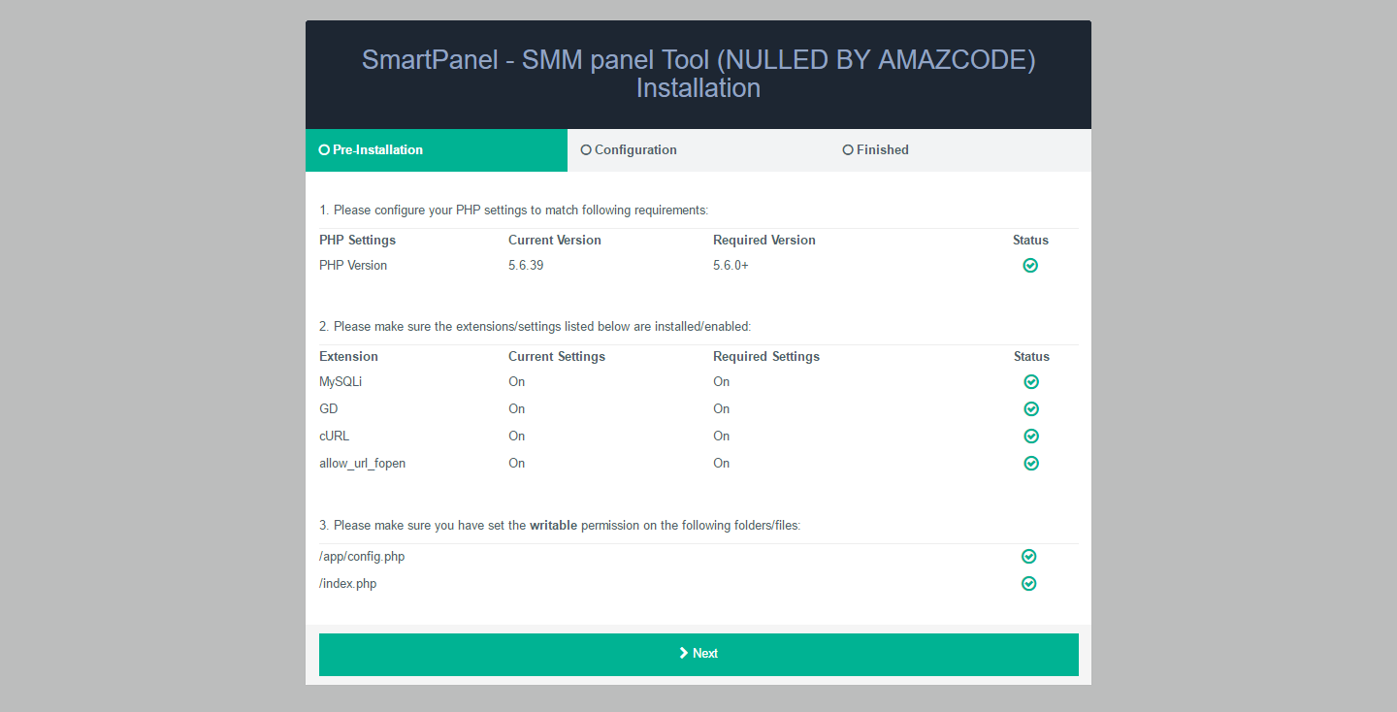Viewport: 1397px width, 712px height.
Task: Click GD current setting On value
Action: coord(517,409)
